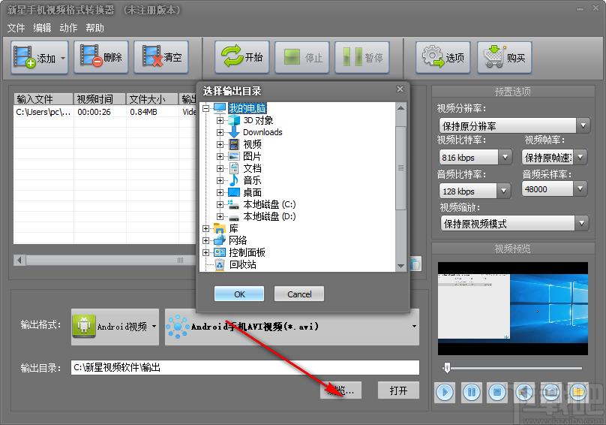This screenshot has width=606, height=425.
Task: Play the video preview
Action: (445, 392)
